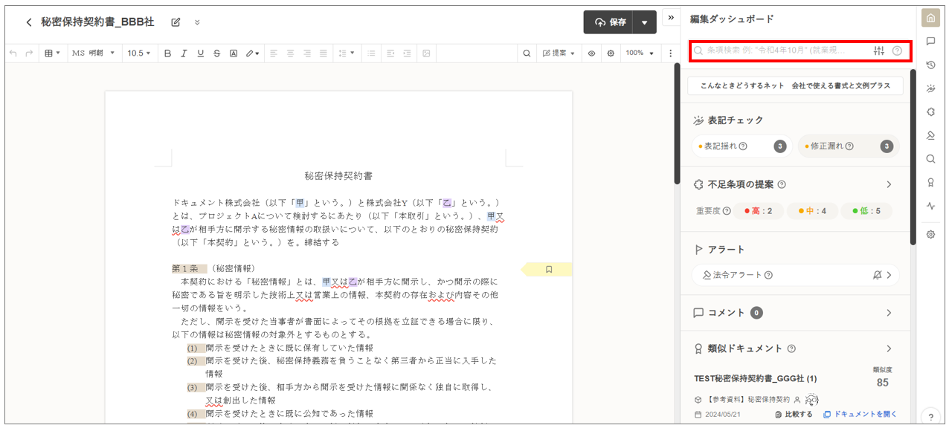Screen dimensions: 949x428
Task: Click the edit title pencil icon
Action: click(176, 22)
